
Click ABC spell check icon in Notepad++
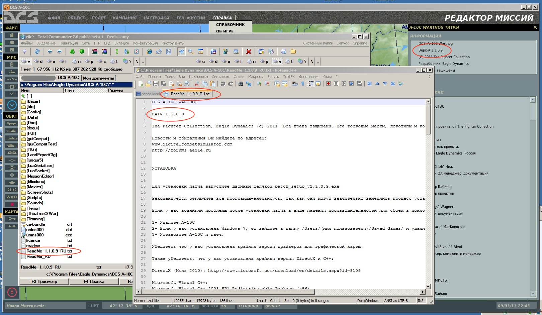click(400, 84)
